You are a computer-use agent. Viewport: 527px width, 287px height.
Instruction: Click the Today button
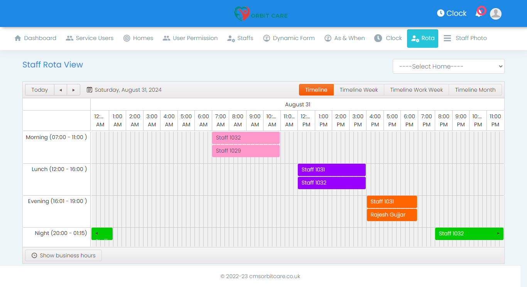click(x=40, y=90)
